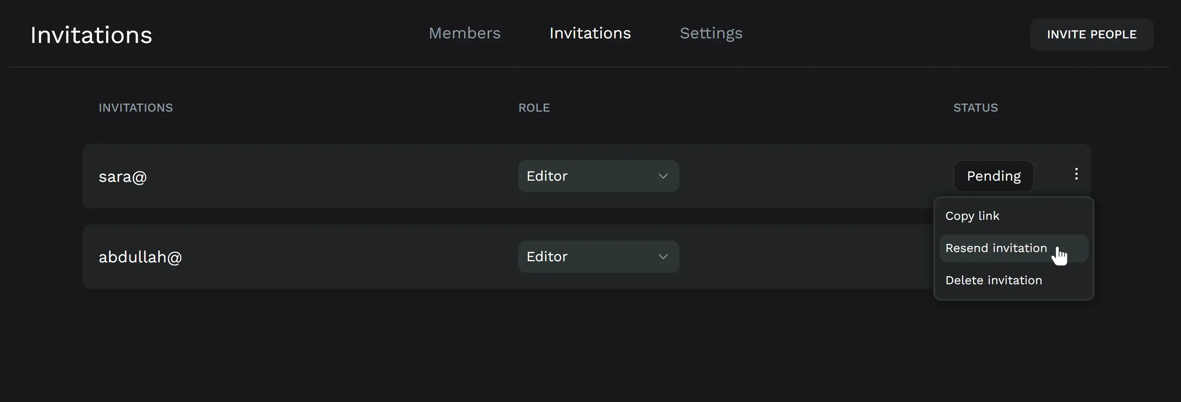Viewport: 1181px width, 402px height.
Task: Click the abdullah@ email address
Action: coord(140,257)
